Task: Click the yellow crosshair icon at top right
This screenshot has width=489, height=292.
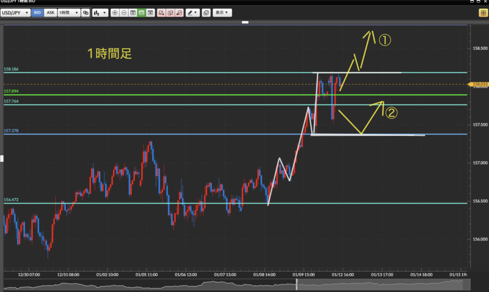Action: click(x=483, y=13)
